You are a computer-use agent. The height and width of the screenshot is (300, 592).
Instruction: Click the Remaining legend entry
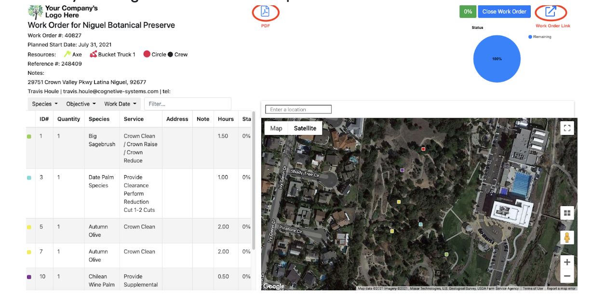540,37
